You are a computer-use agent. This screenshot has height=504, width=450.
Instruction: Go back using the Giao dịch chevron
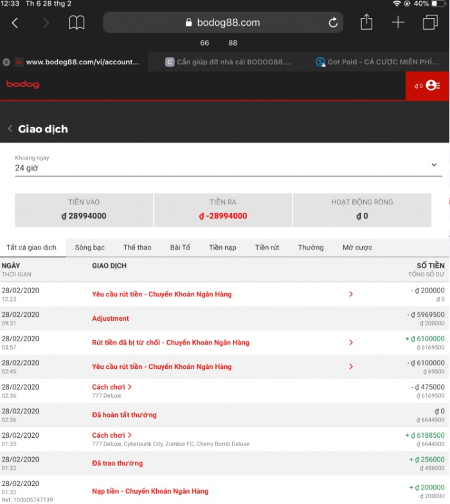10,129
